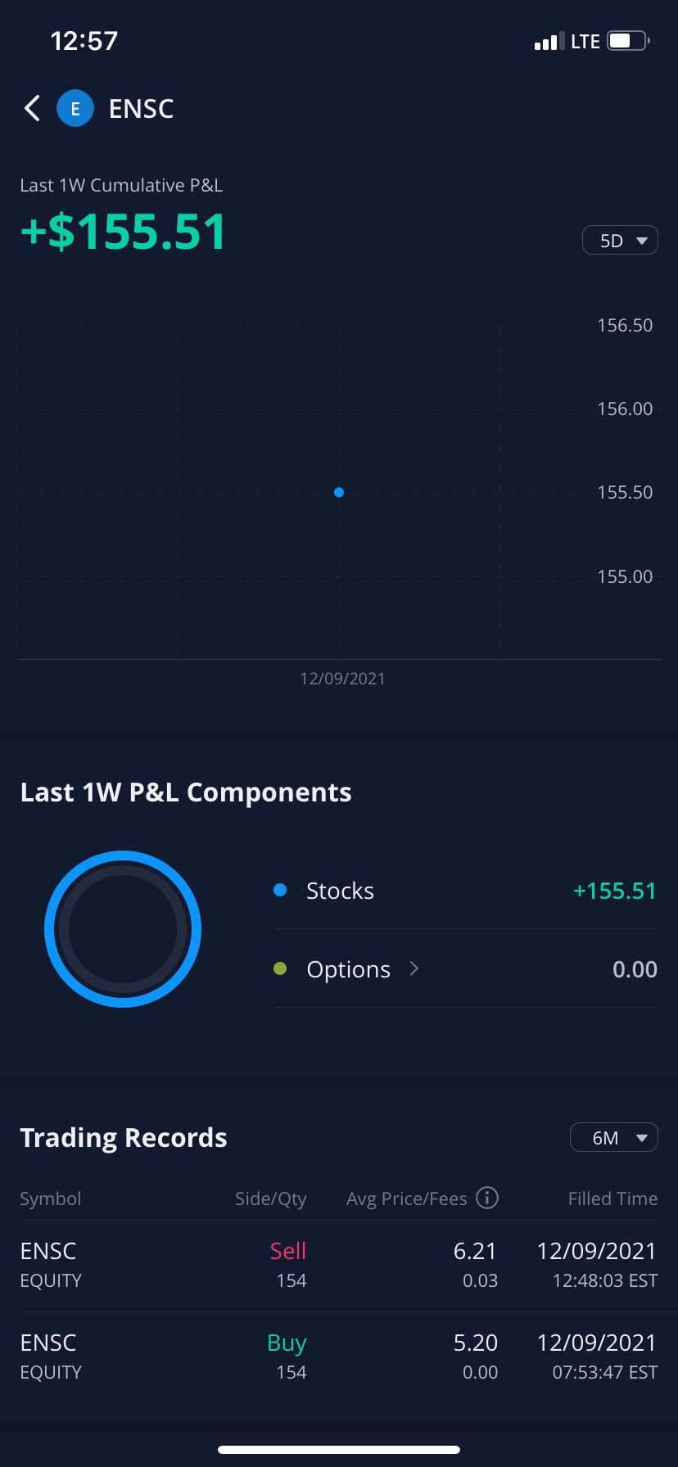Tap the back arrow icon
Viewport: 678px width, 1467px height.
click(x=33, y=108)
